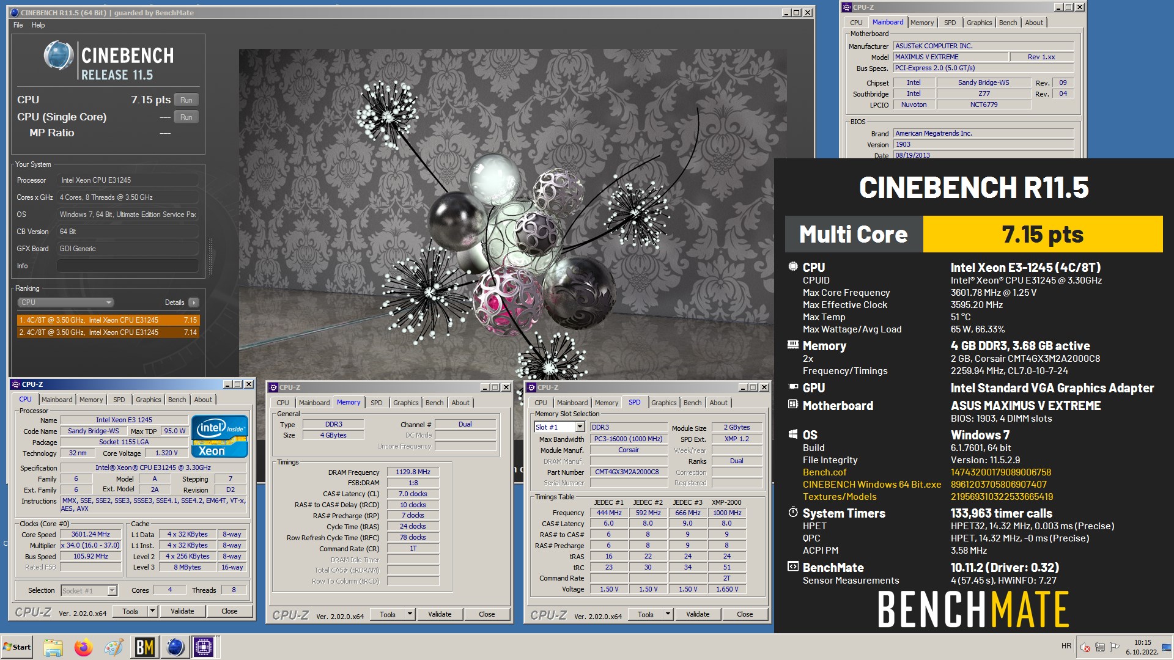Image resolution: width=1174 pixels, height=660 pixels.
Task: Select ranking entry 1 with score 7.15
Action: pos(108,320)
